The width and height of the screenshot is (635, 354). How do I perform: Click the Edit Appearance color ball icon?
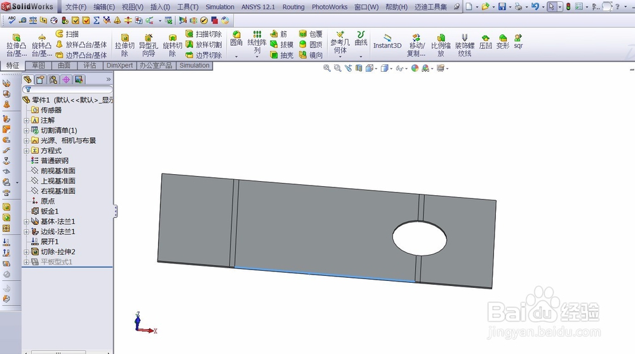(x=415, y=68)
